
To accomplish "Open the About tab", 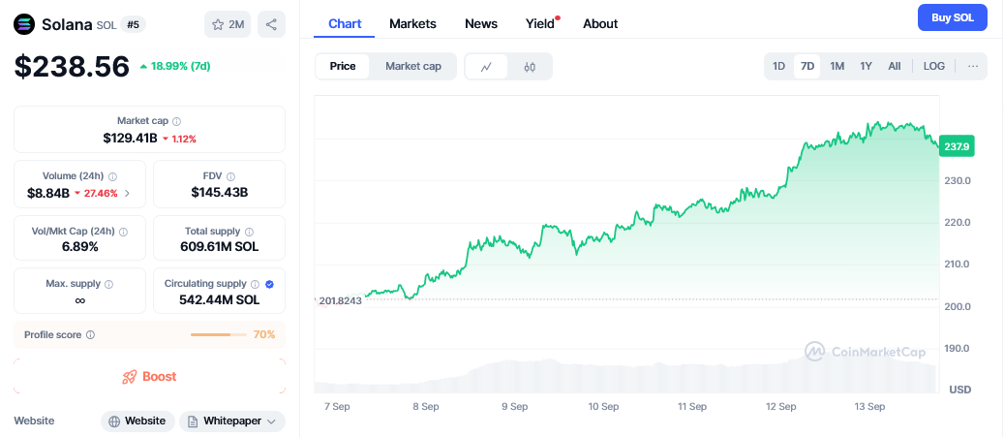I will pyautogui.click(x=600, y=23).
